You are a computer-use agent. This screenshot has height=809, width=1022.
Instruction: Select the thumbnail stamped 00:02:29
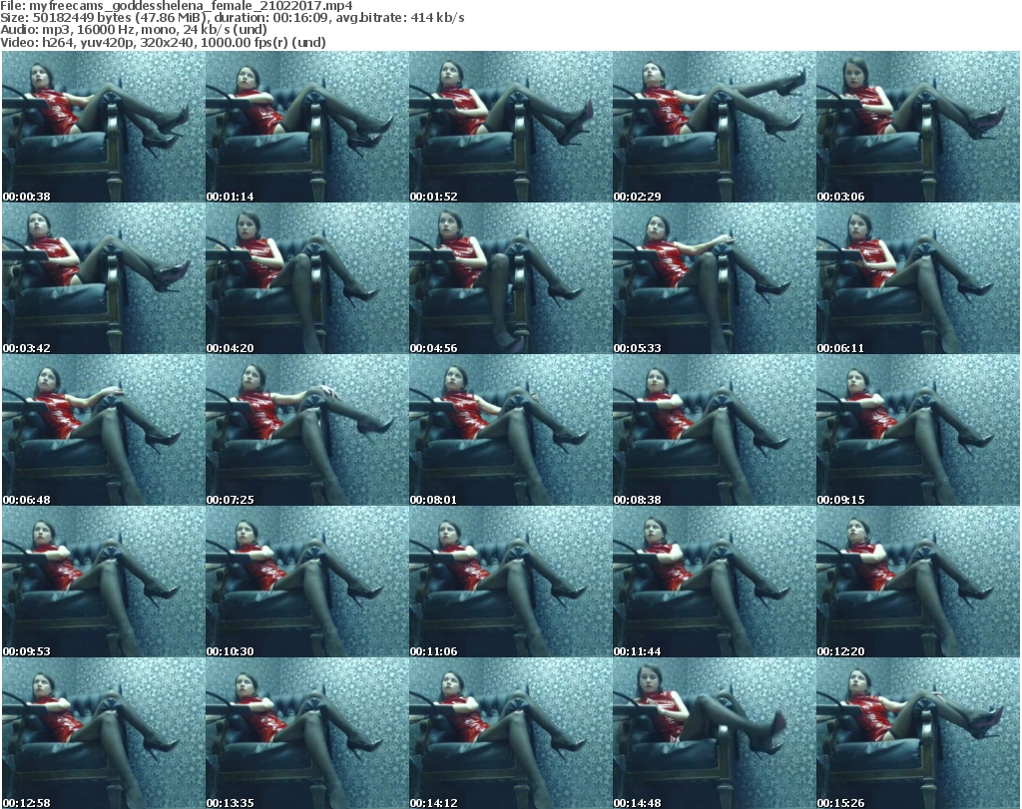pos(714,127)
